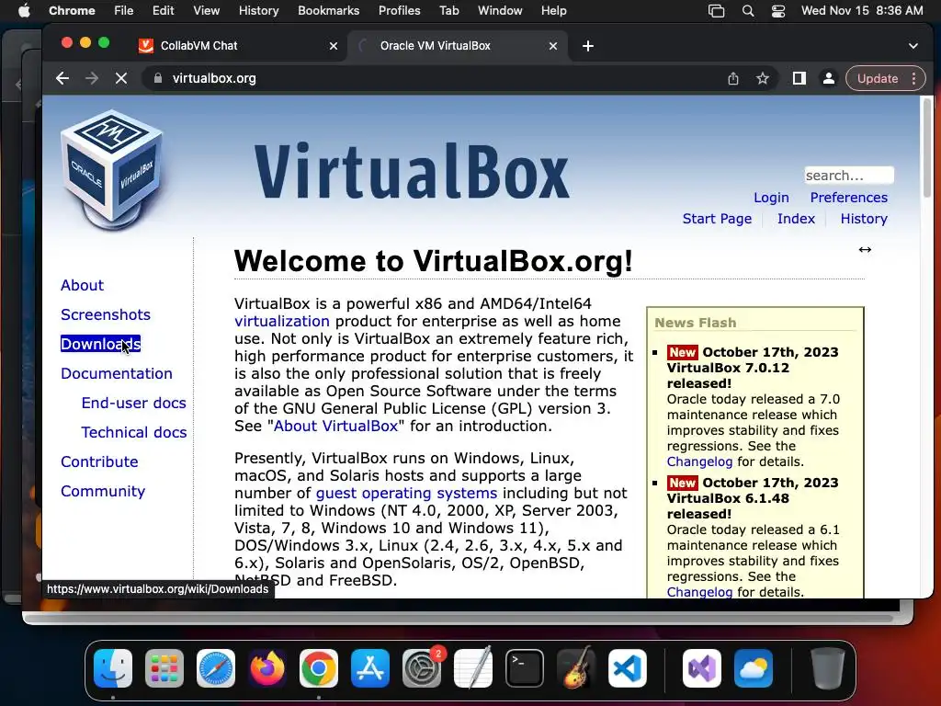941x706 pixels.
Task: Open the History menu in menu bar
Action: (x=258, y=11)
